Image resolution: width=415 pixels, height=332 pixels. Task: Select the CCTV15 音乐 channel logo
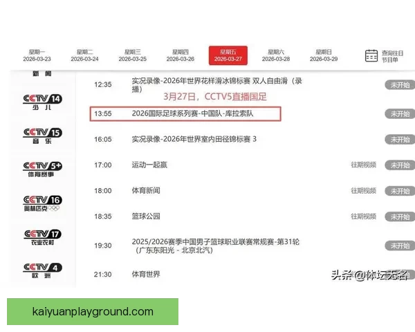(x=42, y=136)
